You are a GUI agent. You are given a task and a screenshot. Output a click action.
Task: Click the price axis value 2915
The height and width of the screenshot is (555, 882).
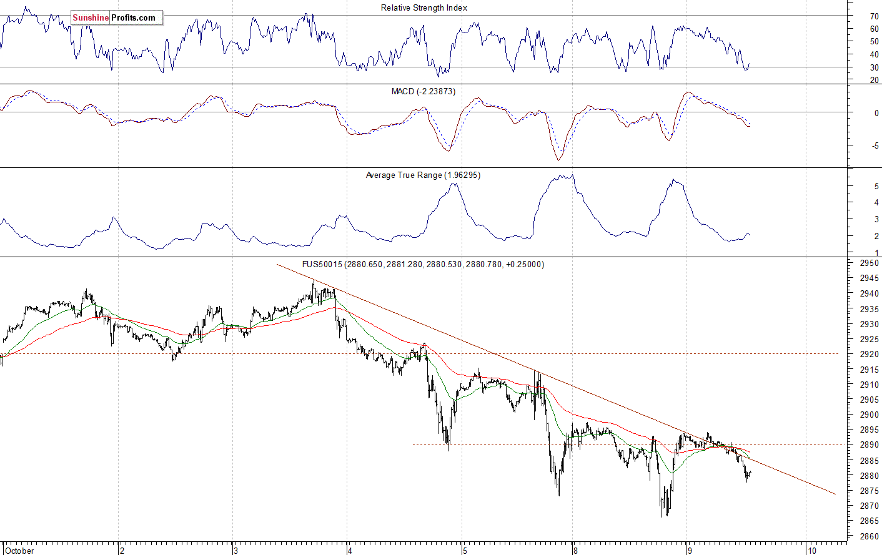[x=870, y=370]
